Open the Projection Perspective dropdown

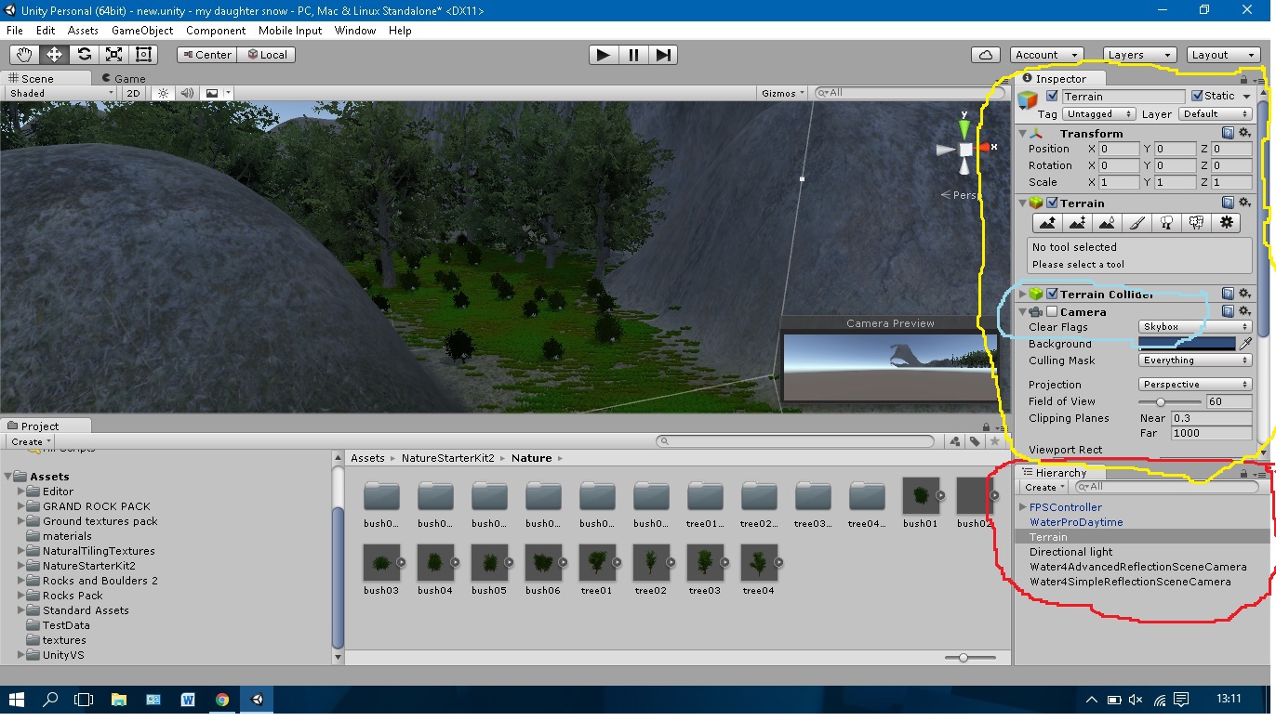(x=1195, y=385)
